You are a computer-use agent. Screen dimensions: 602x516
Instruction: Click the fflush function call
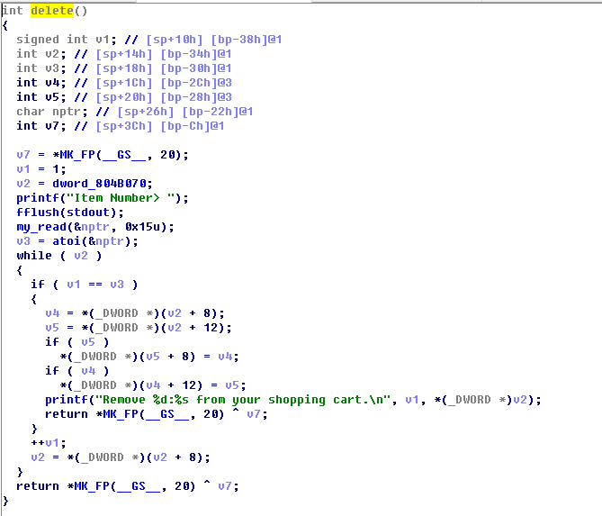[38, 213]
